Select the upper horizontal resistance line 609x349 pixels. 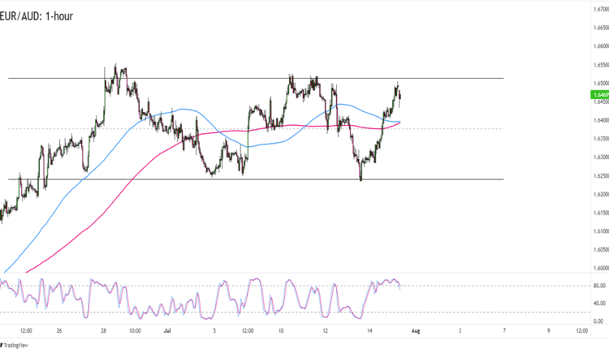point(244,79)
